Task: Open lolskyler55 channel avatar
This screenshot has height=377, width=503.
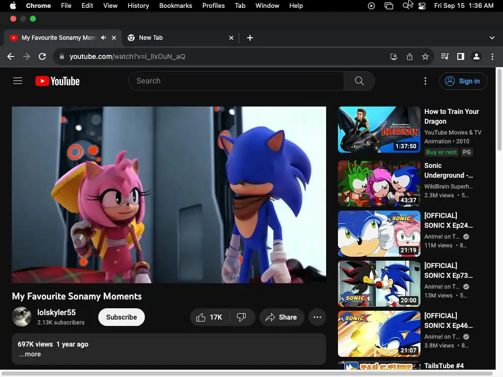Action: pyautogui.click(x=22, y=317)
